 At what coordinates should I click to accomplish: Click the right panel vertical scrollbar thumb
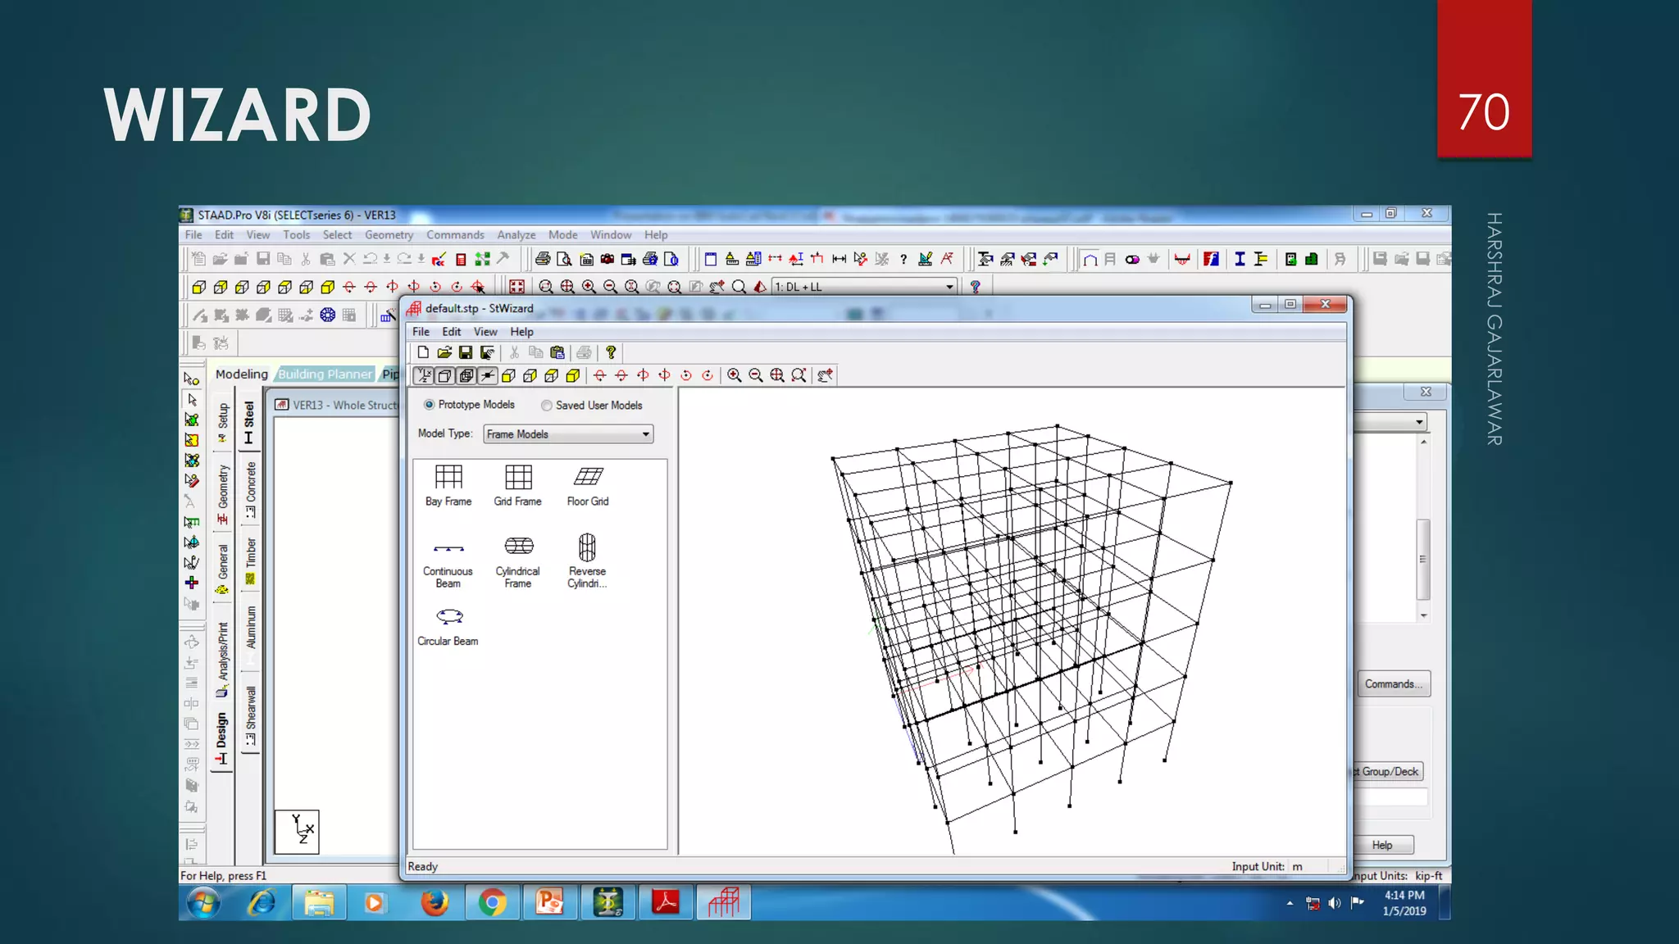coord(1423,559)
